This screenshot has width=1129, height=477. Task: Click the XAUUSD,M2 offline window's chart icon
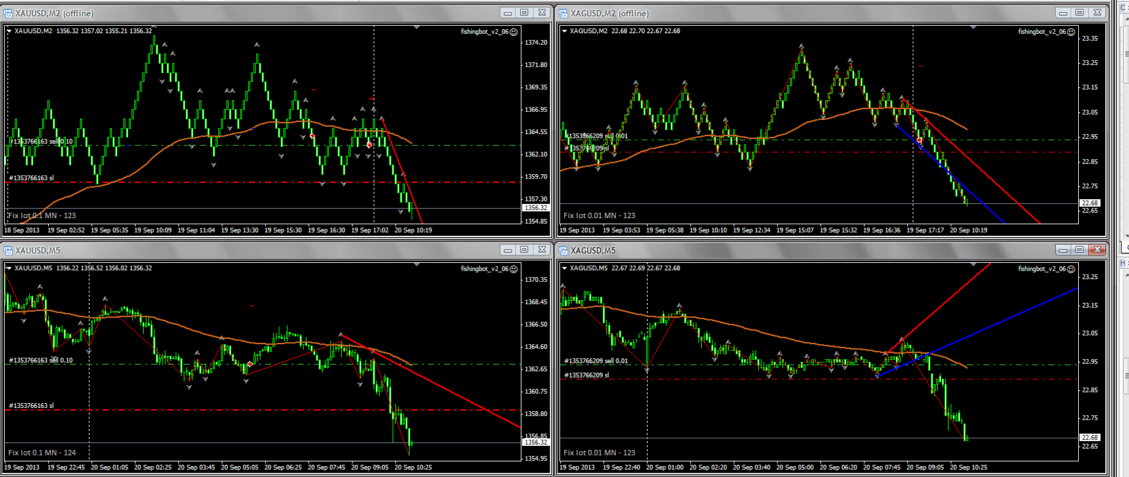tap(8, 13)
